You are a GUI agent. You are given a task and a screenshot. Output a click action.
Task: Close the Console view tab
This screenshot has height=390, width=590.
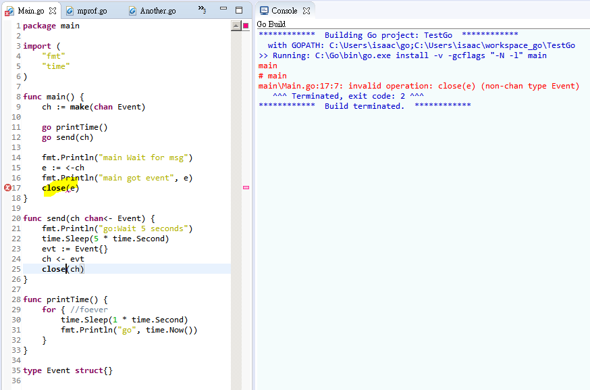pyautogui.click(x=306, y=11)
